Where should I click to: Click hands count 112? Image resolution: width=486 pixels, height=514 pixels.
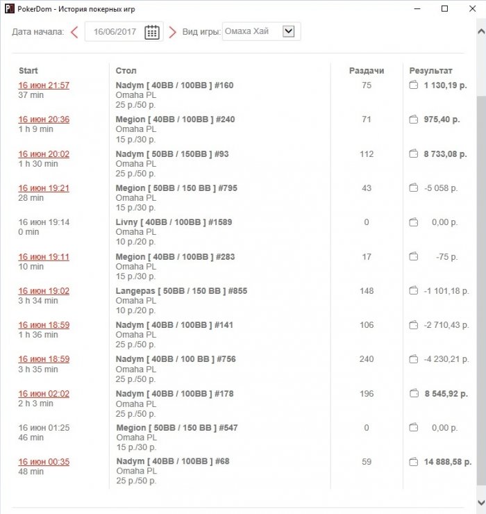click(367, 154)
